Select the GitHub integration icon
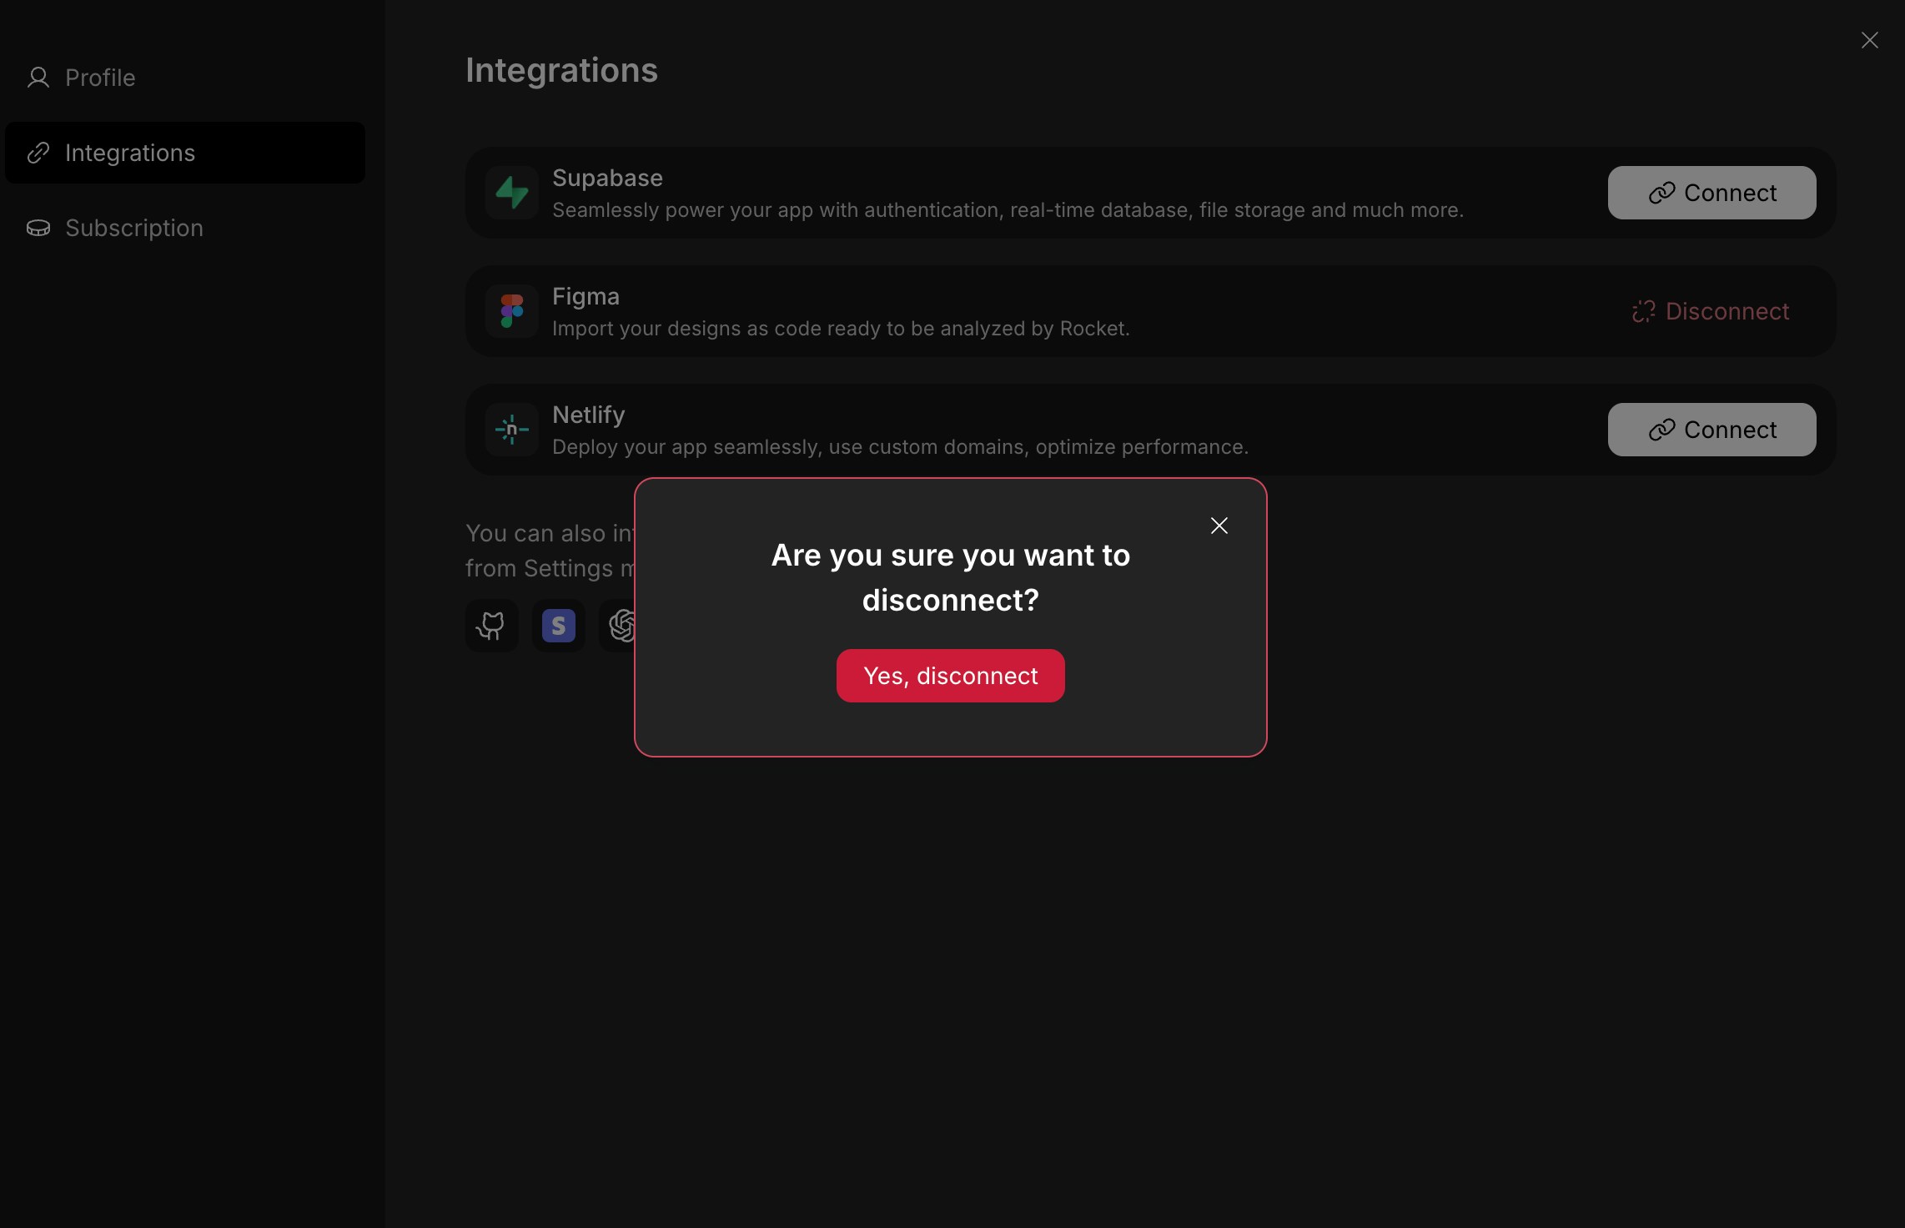 491,626
